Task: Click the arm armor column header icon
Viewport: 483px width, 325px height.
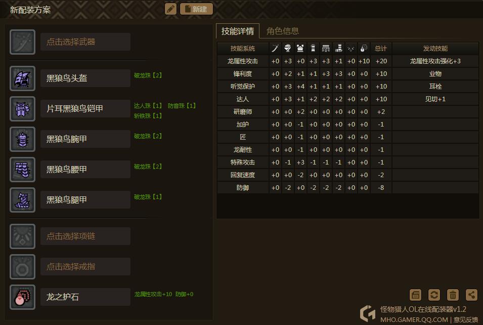Action: (313, 49)
